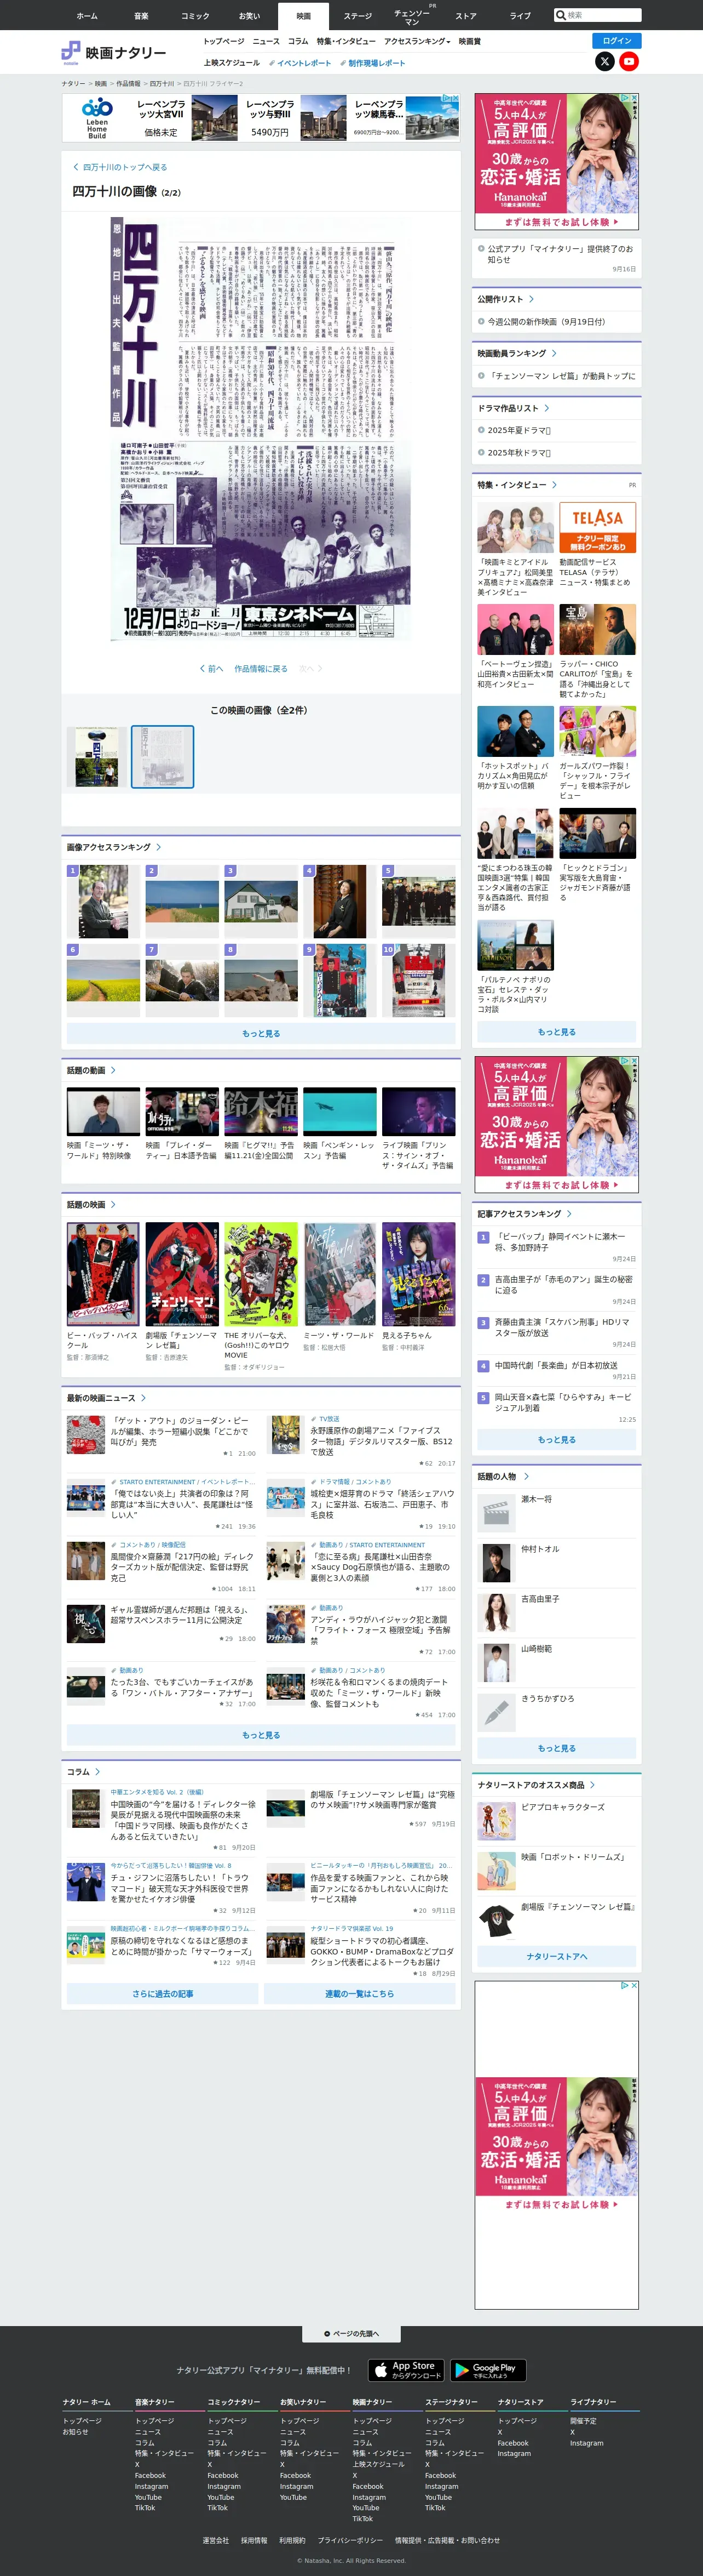This screenshot has width=703, height=2576.
Task: Click the Google Play download badge
Action: pyautogui.click(x=488, y=2370)
